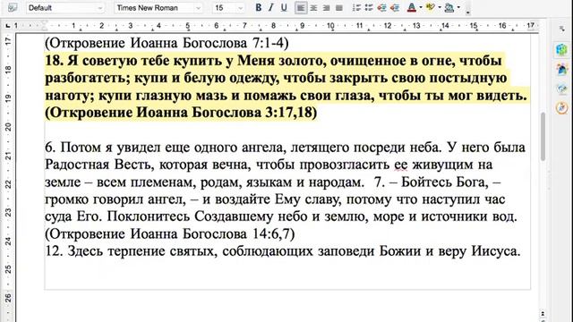Toggle bulleted list
This screenshot has height=322, width=573.
point(369,8)
